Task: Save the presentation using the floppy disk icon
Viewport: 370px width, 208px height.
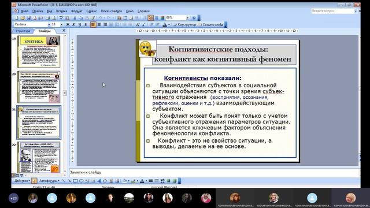Action: [28, 18]
